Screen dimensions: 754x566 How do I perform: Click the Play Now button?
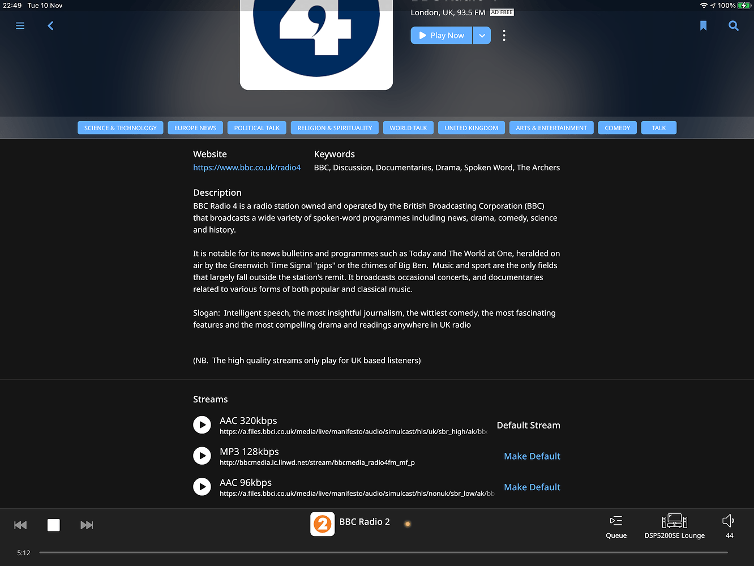point(442,36)
